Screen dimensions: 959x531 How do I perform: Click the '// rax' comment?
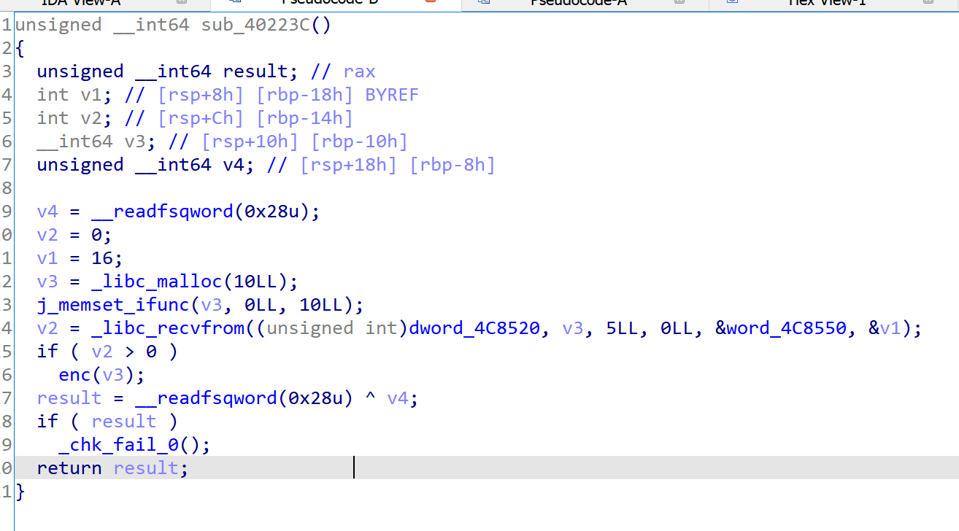click(343, 71)
